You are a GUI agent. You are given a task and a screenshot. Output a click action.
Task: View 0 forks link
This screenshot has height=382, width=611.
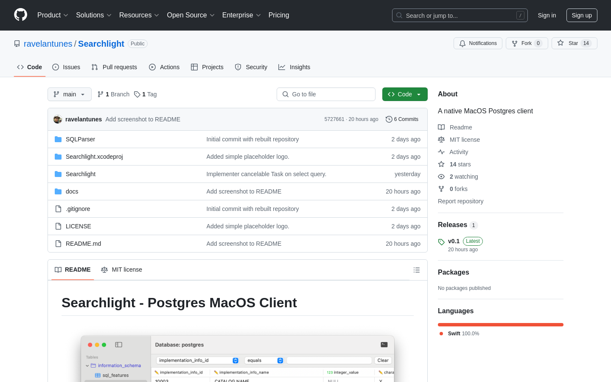[452, 189]
